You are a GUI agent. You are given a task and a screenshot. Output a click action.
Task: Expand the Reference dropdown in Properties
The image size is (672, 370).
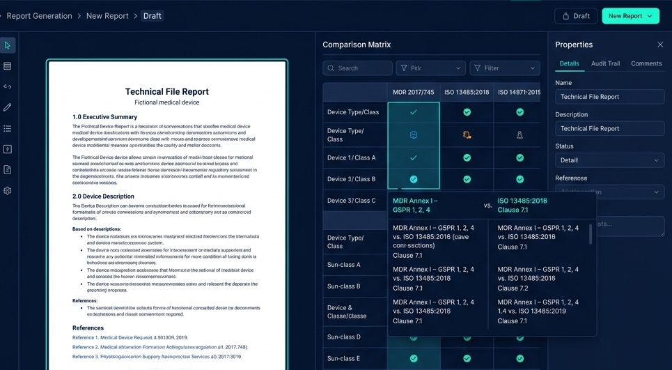(x=609, y=192)
